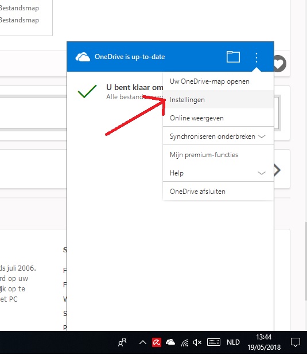Open the Avira antivirus tray icon
Screen dimensions: 307x359
point(157,342)
